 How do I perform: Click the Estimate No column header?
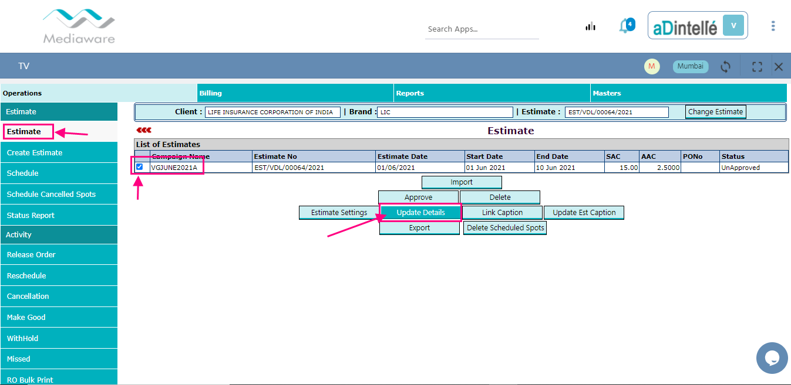click(x=314, y=156)
